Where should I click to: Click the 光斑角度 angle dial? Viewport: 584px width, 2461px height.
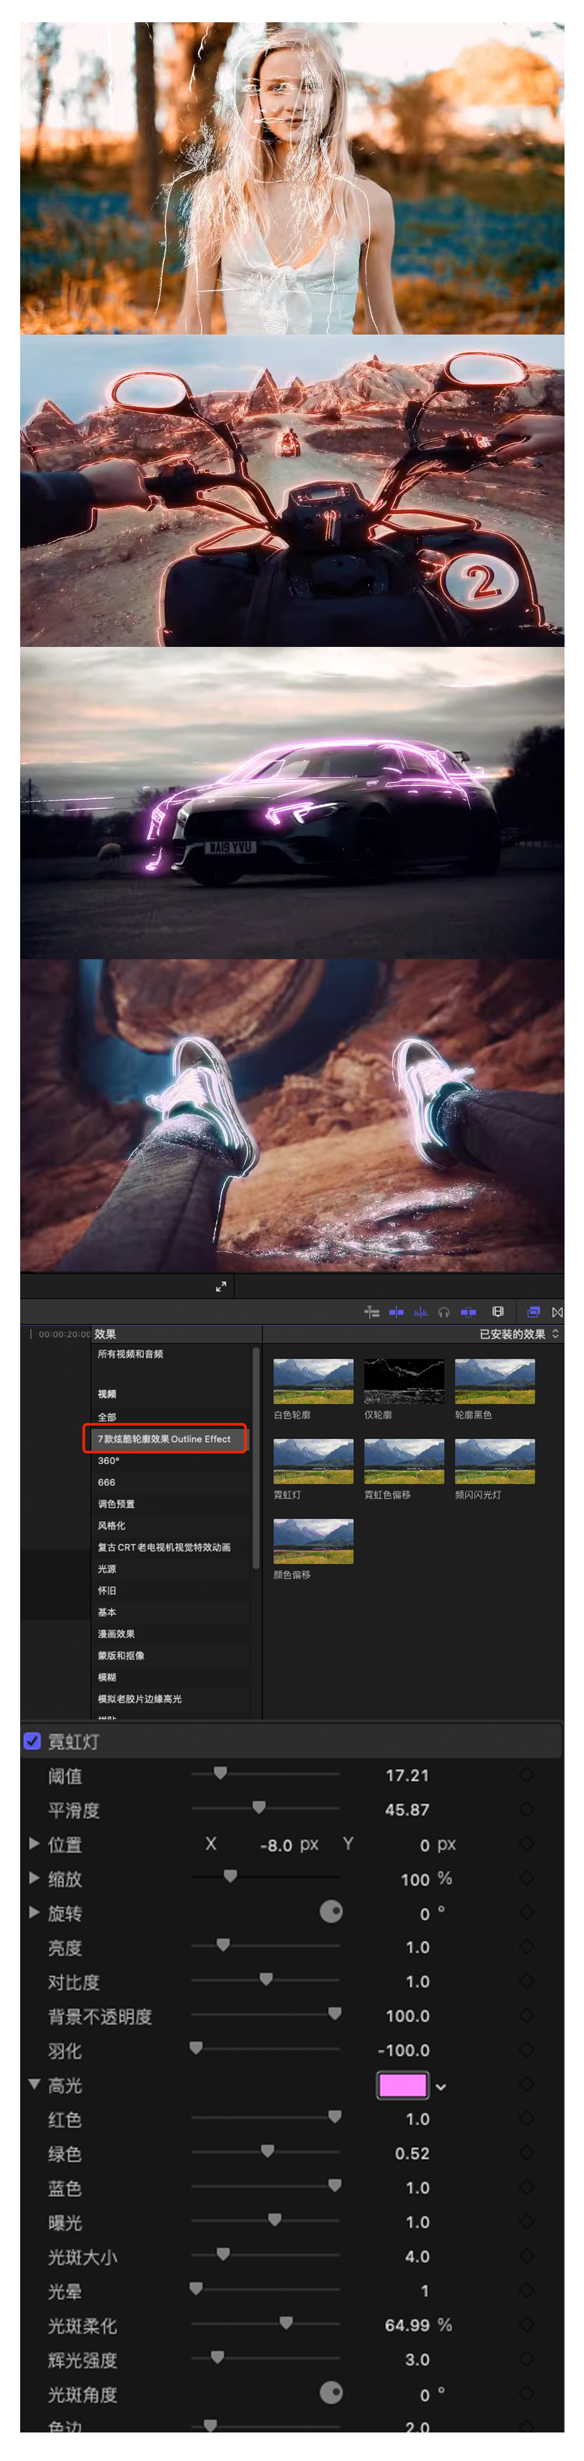click(x=331, y=2392)
